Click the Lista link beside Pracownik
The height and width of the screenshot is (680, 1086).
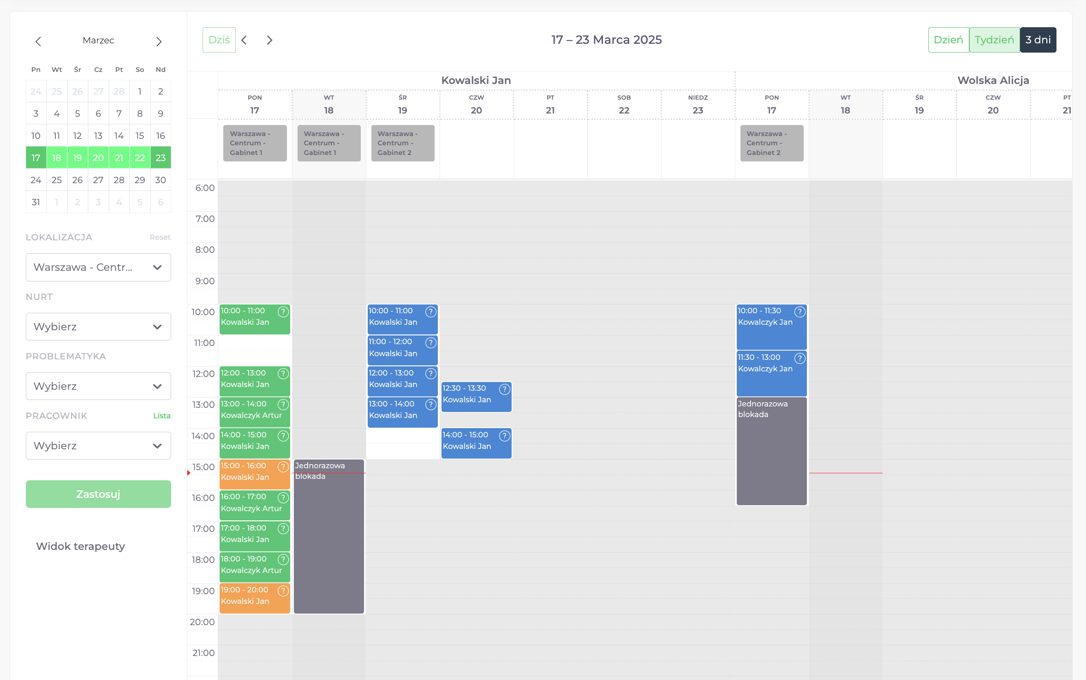[161, 416]
